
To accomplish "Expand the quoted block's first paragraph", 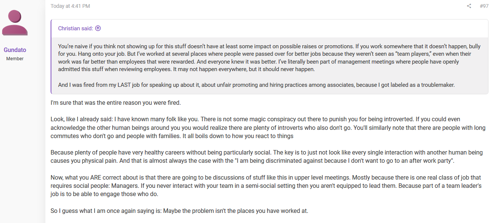I will click(269, 58).
